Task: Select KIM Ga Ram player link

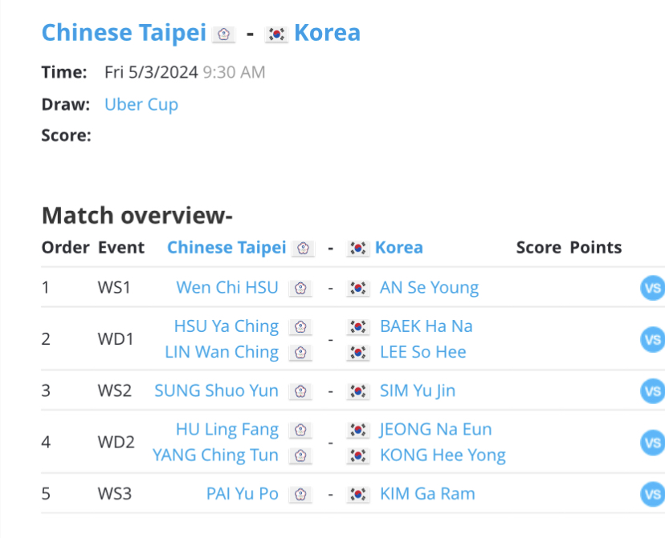Action: coord(427,494)
